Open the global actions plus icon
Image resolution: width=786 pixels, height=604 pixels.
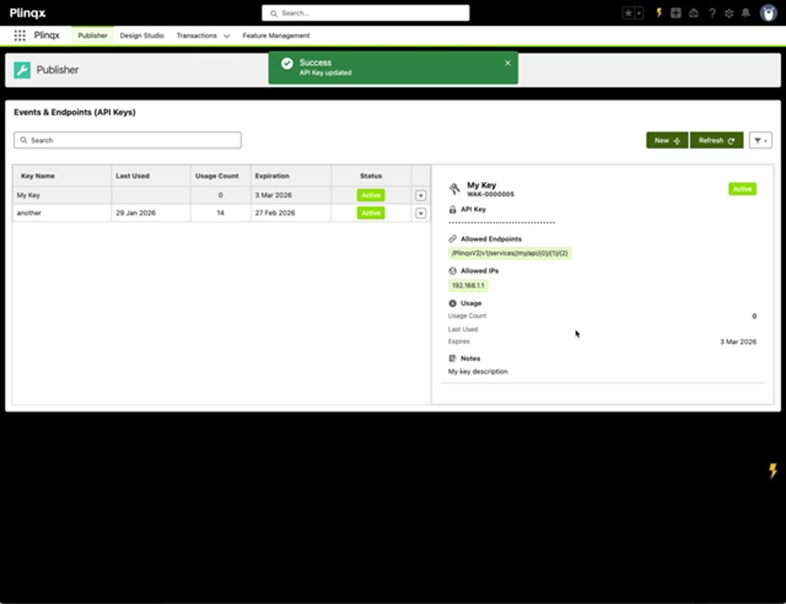(x=676, y=13)
